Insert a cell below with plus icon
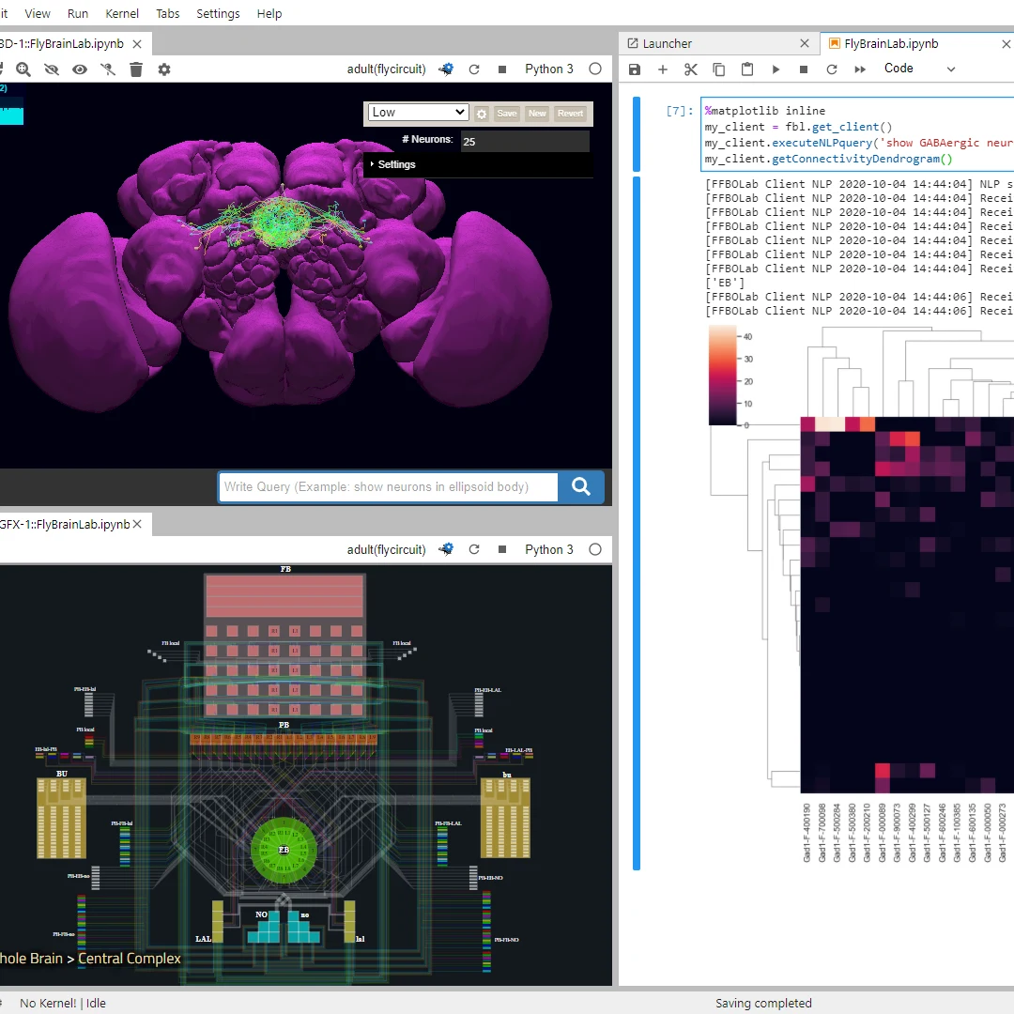Image resolution: width=1014 pixels, height=1014 pixels. (x=662, y=69)
